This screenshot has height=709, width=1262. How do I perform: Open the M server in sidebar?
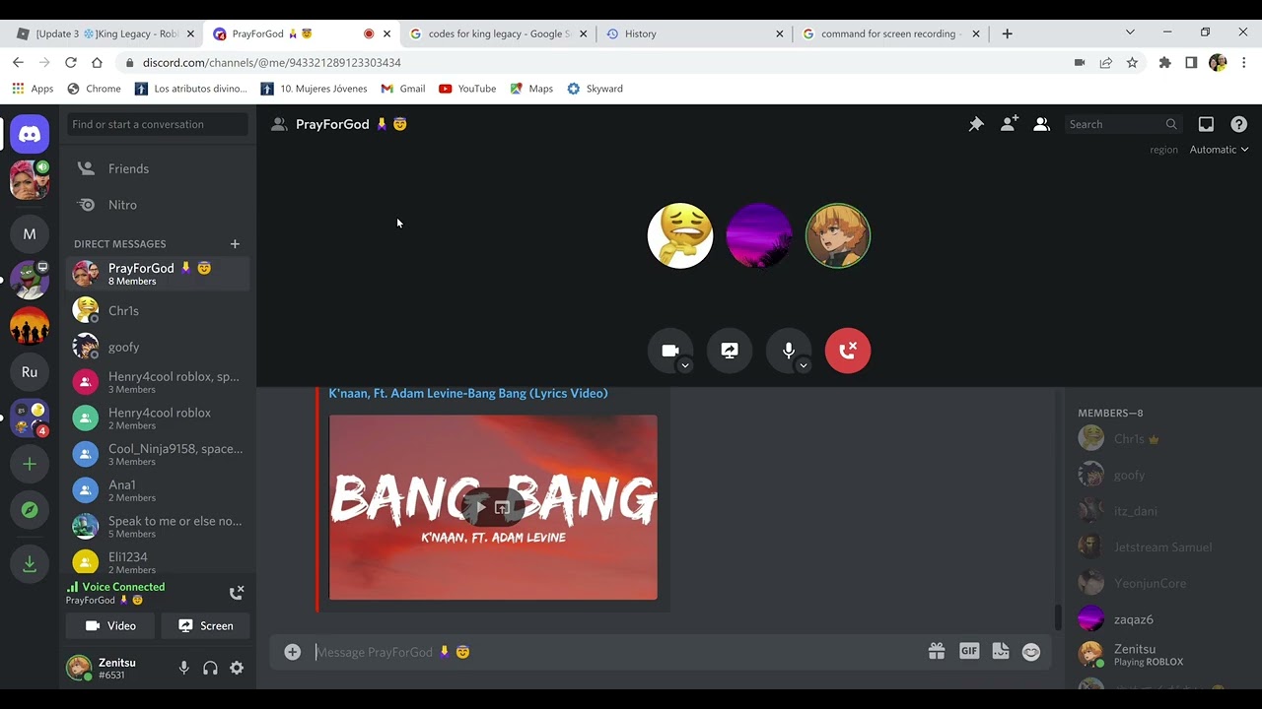30,234
